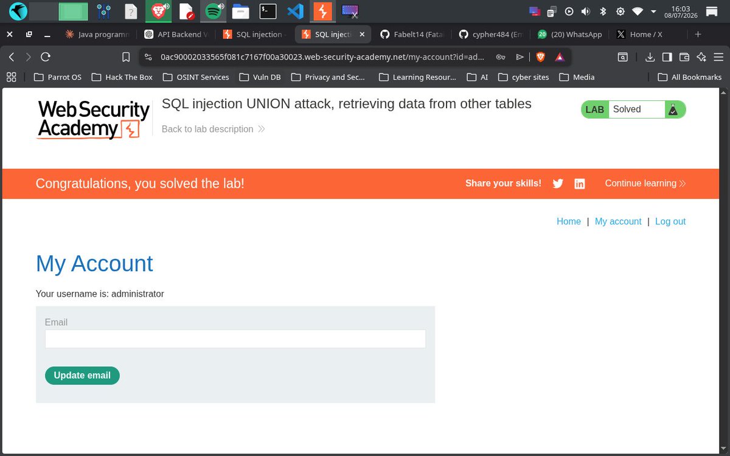Open Brave Rewards triangle icon
Image resolution: width=730 pixels, height=456 pixels.
[559, 57]
